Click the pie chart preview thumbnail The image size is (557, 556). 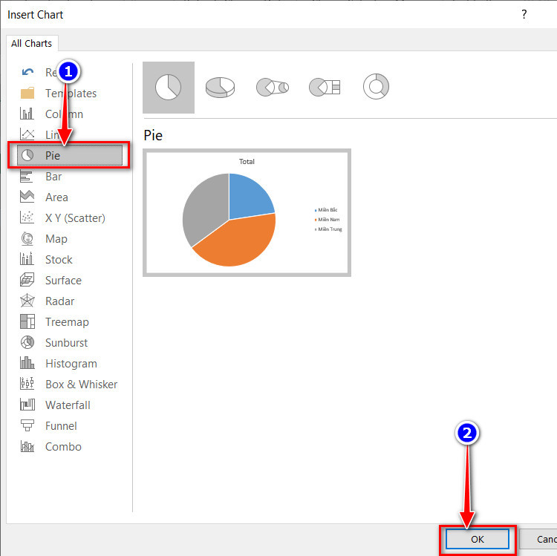(247, 212)
